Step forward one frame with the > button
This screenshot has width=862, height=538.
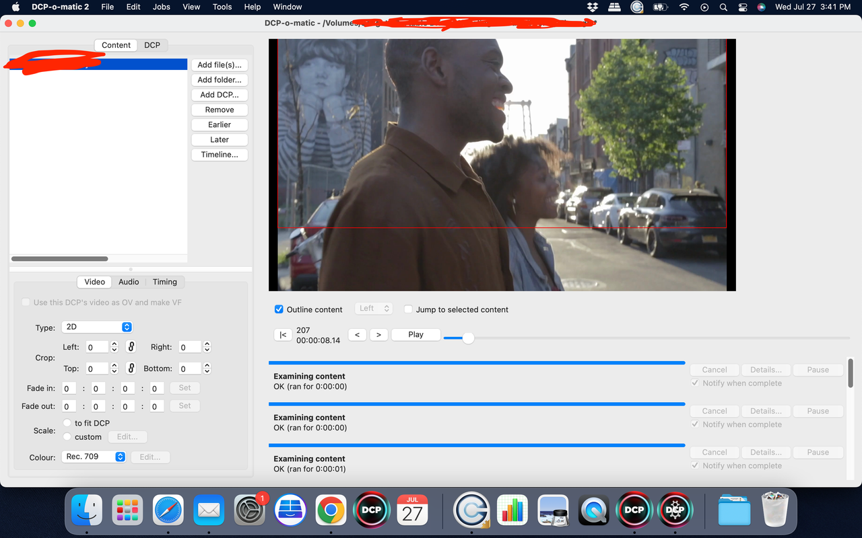[378, 334]
